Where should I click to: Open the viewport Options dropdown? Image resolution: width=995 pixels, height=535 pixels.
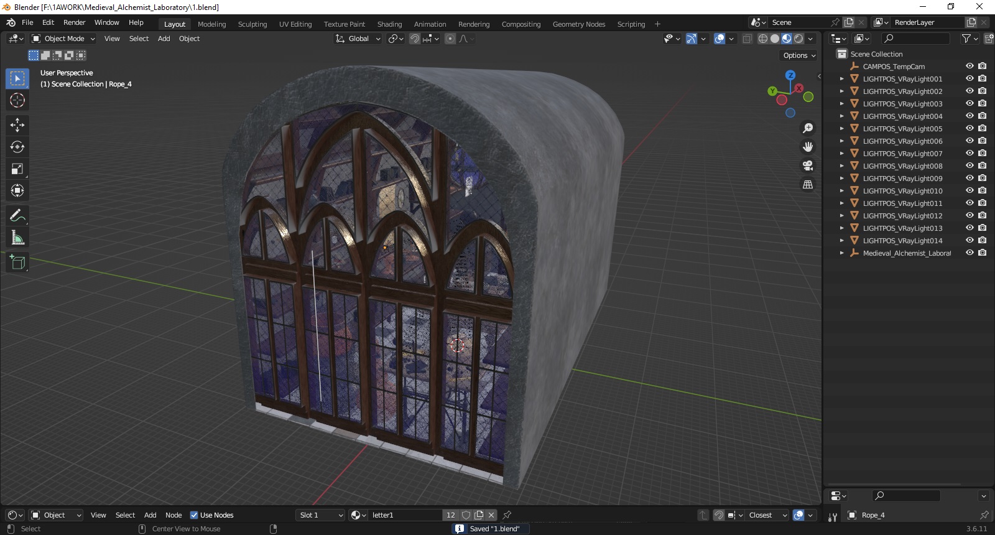pyautogui.click(x=799, y=55)
